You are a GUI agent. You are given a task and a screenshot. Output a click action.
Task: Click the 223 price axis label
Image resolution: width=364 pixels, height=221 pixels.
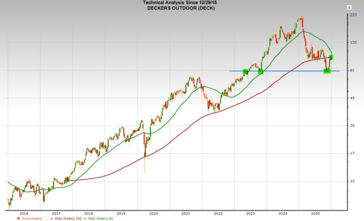point(353,15)
